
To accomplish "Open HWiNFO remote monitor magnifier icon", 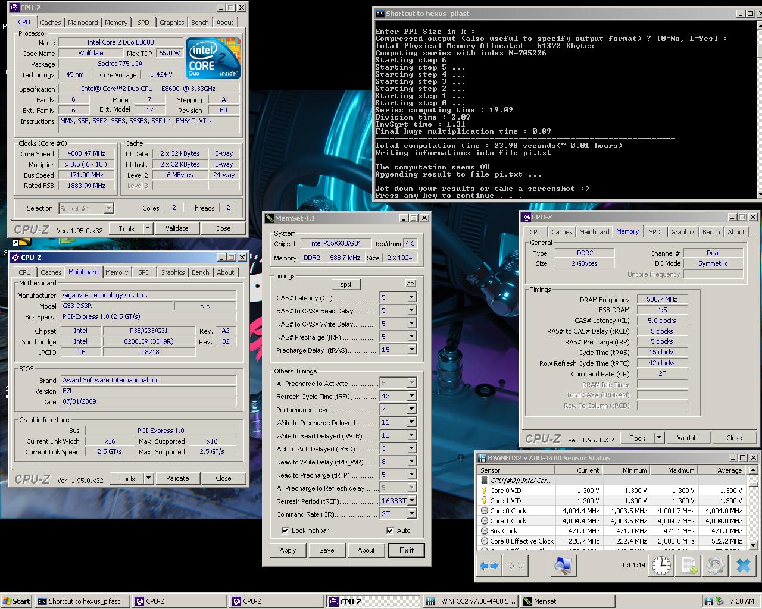I will [x=563, y=566].
